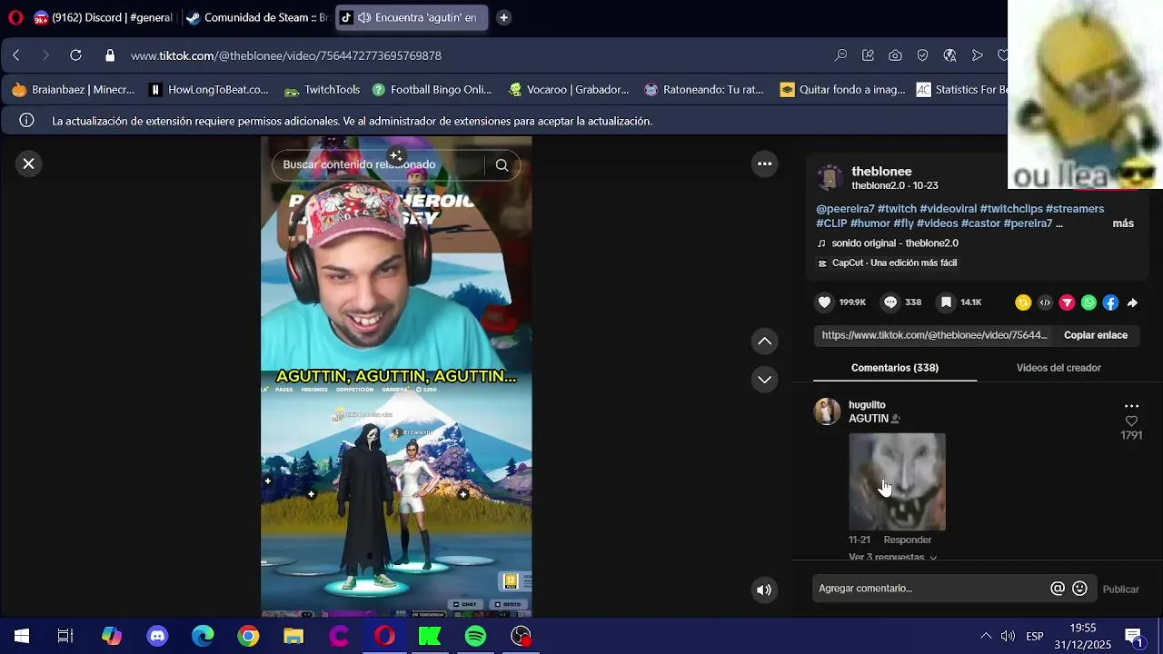Take a snapshot with the camera icon
This screenshot has width=1163, height=654.
click(x=896, y=55)
